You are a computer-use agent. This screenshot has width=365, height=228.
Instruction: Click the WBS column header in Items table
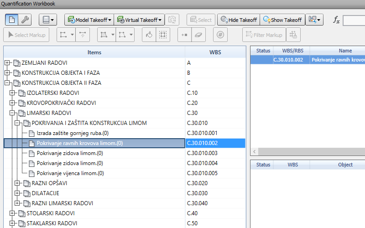tap(215, 52)
